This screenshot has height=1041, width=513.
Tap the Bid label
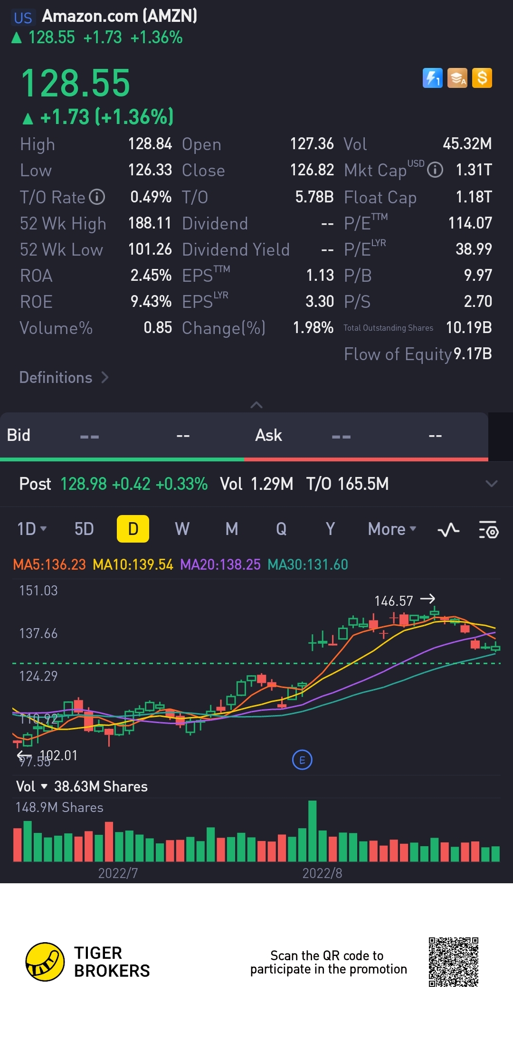[19, 435]
